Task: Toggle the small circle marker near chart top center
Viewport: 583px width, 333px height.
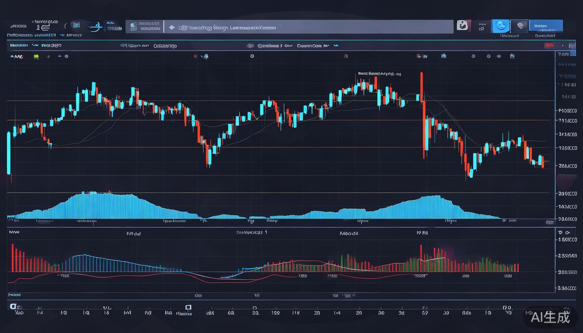Action: tap(252, 56)
